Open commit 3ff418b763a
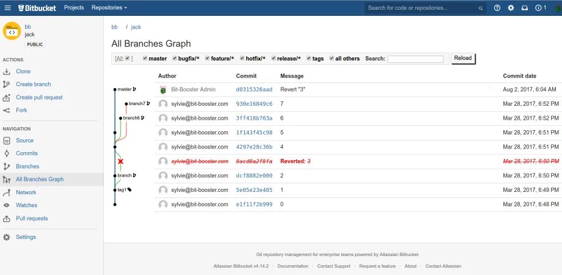Image resolution: width=562 pixels, height=275 pixels. click(254, 119)
